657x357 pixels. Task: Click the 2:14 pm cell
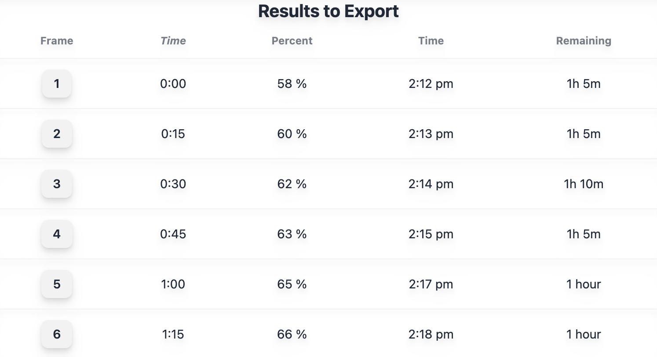(x=431, y=184)
